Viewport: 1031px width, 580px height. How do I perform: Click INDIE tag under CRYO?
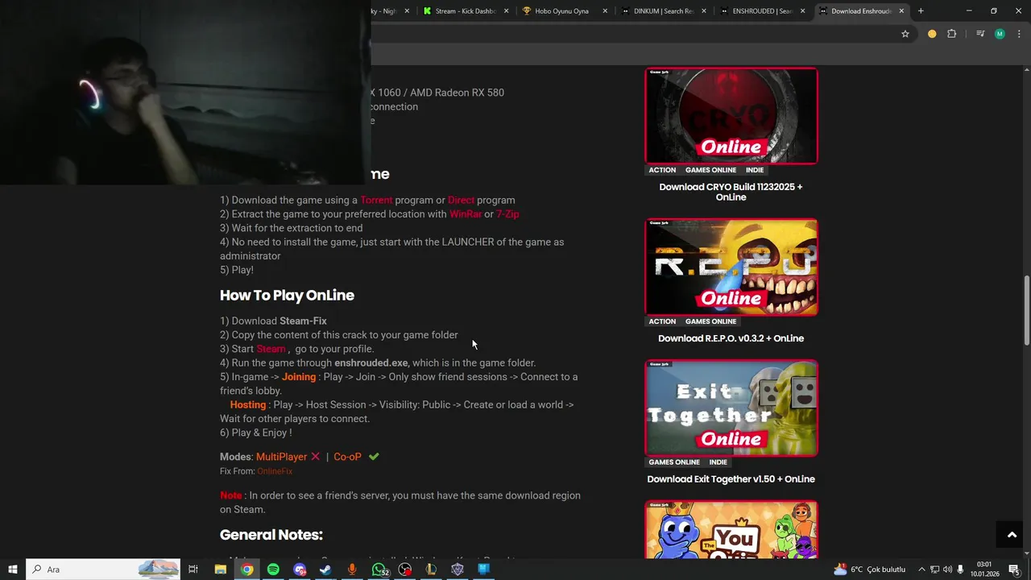tap(755, 170)
